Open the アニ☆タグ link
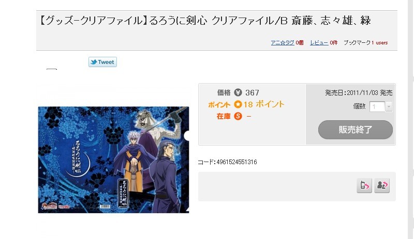414x239 pixels. (x=283, y=43)
